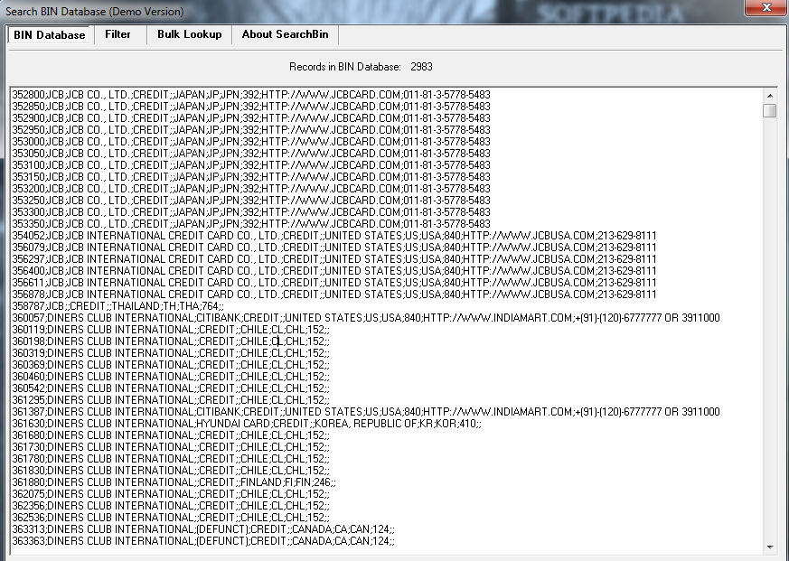Click the 353100 JCB record line
Viewport: 789px width, 561px height.
click(251, 165)
